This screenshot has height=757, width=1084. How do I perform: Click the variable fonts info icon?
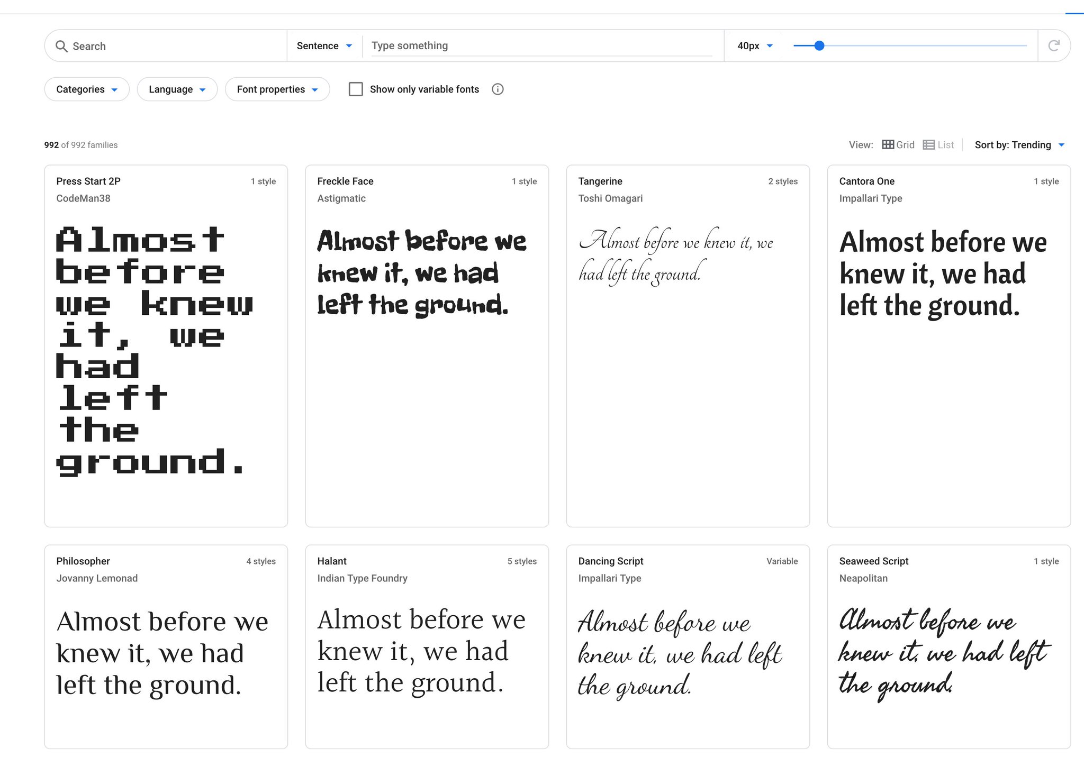coord(497,89)
